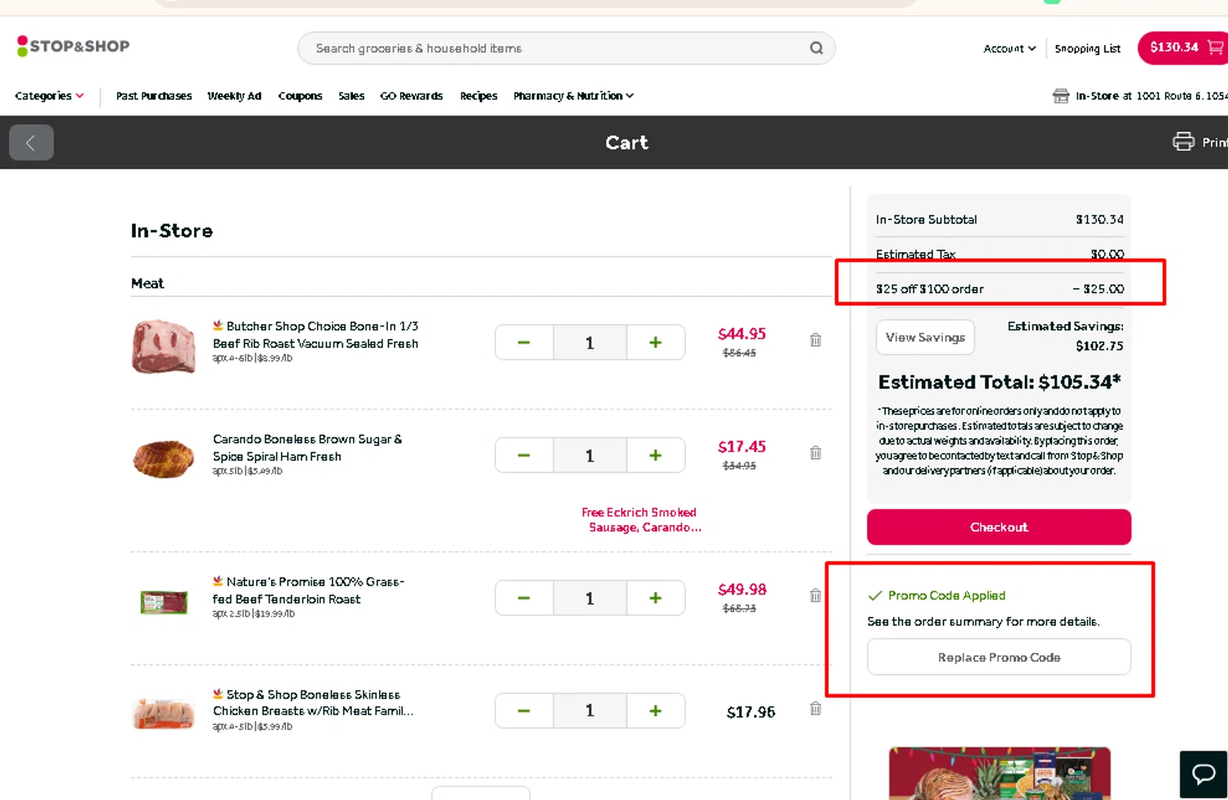Remove Carando Spiral Ham via trash icon

point(815,453)
